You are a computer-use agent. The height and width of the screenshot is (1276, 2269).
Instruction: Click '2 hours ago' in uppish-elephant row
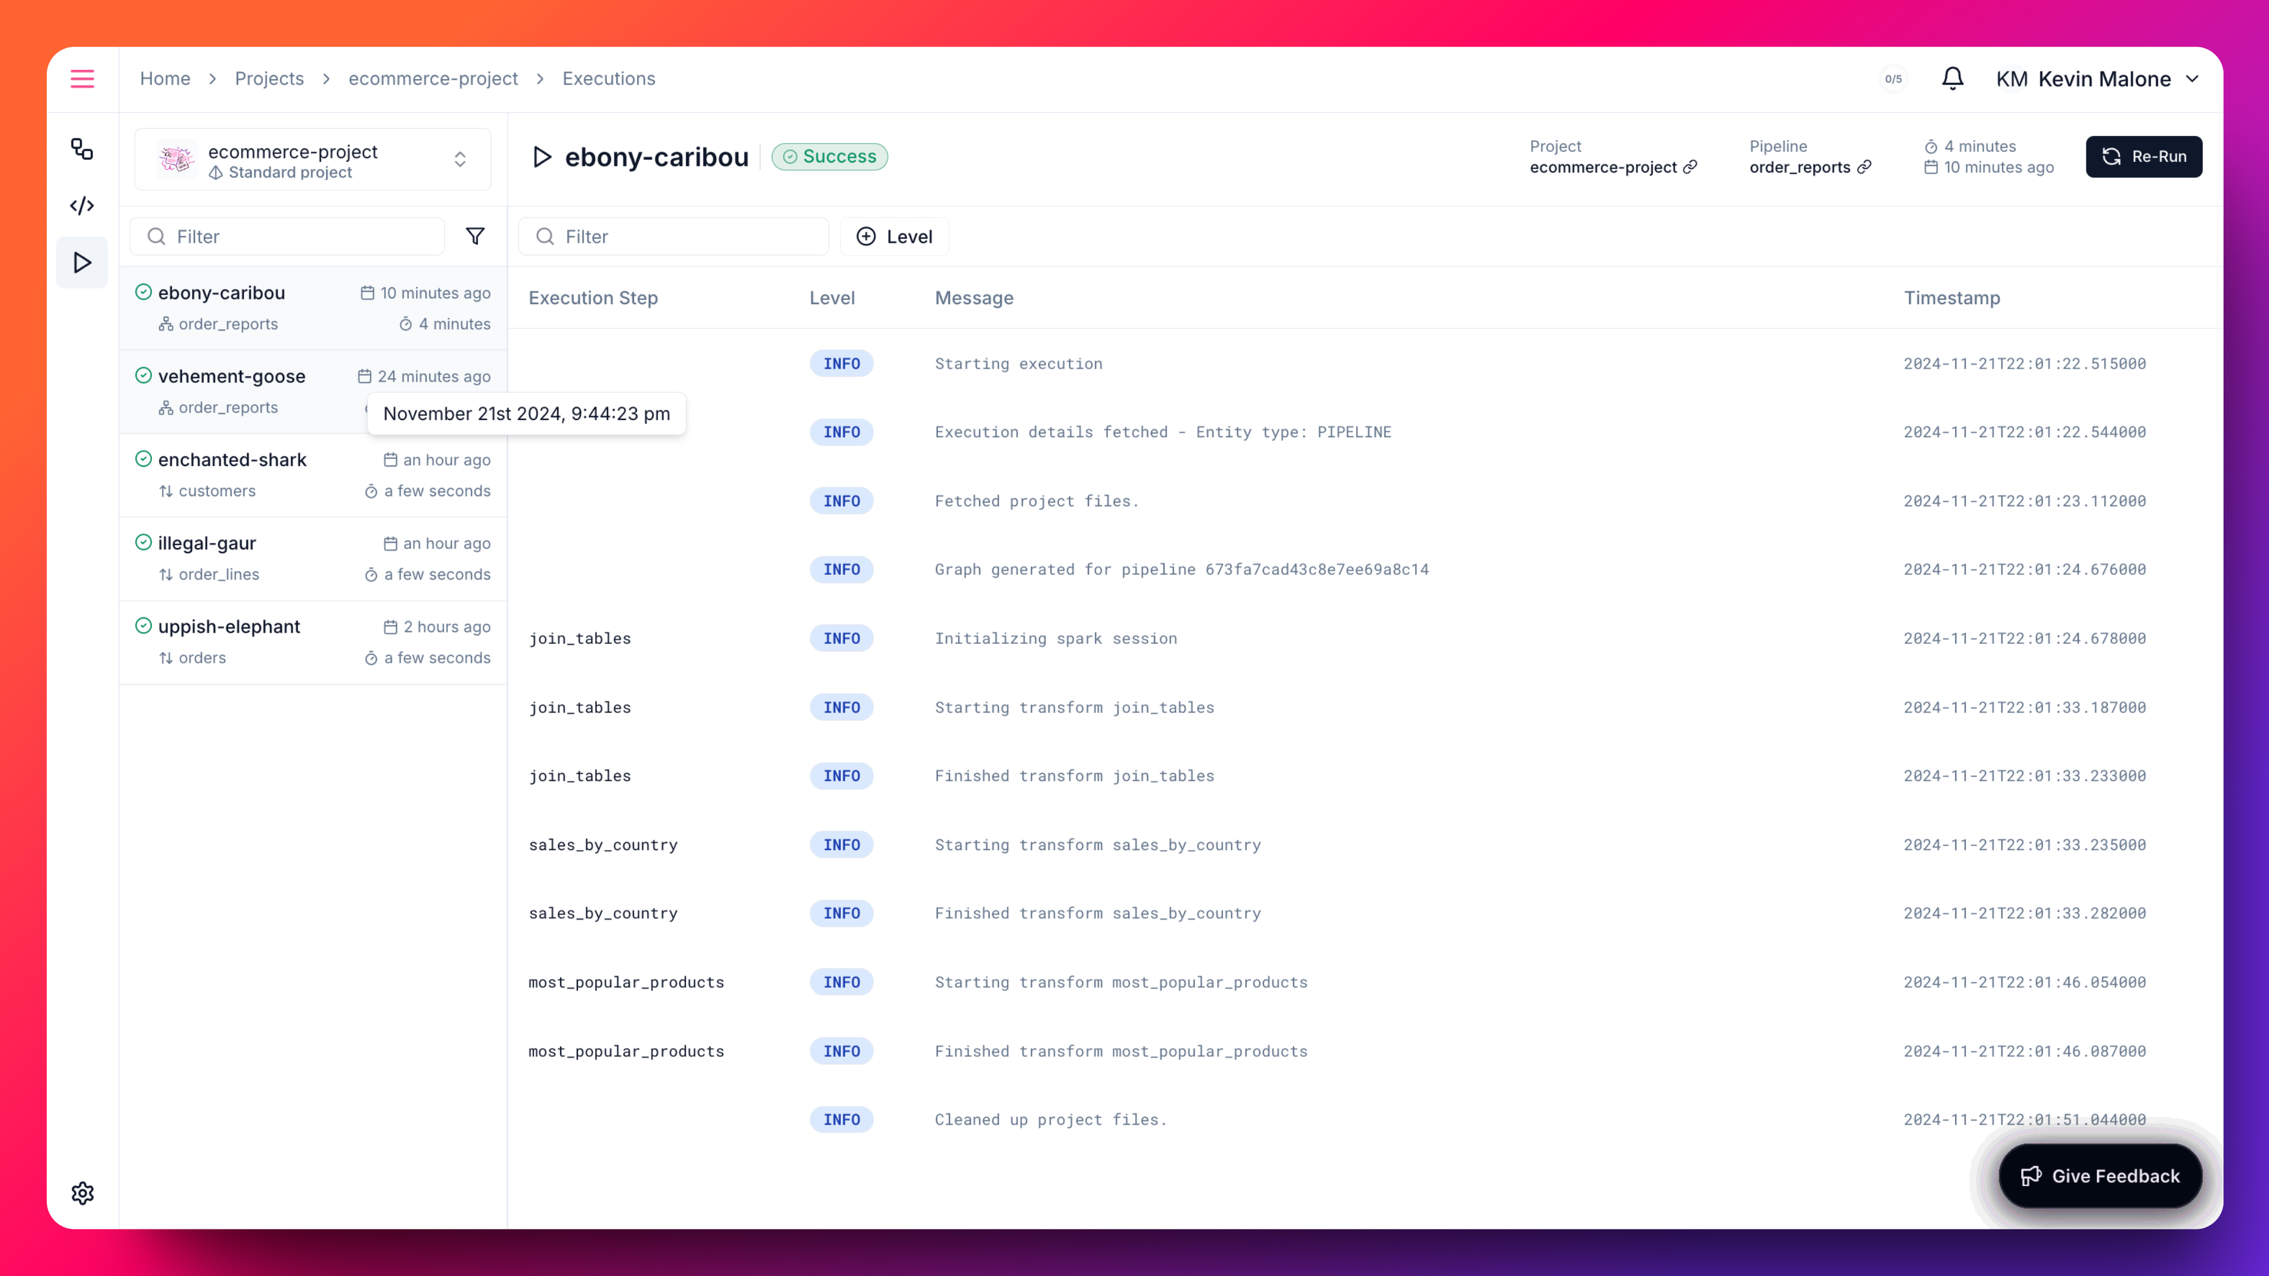(447, 627)
